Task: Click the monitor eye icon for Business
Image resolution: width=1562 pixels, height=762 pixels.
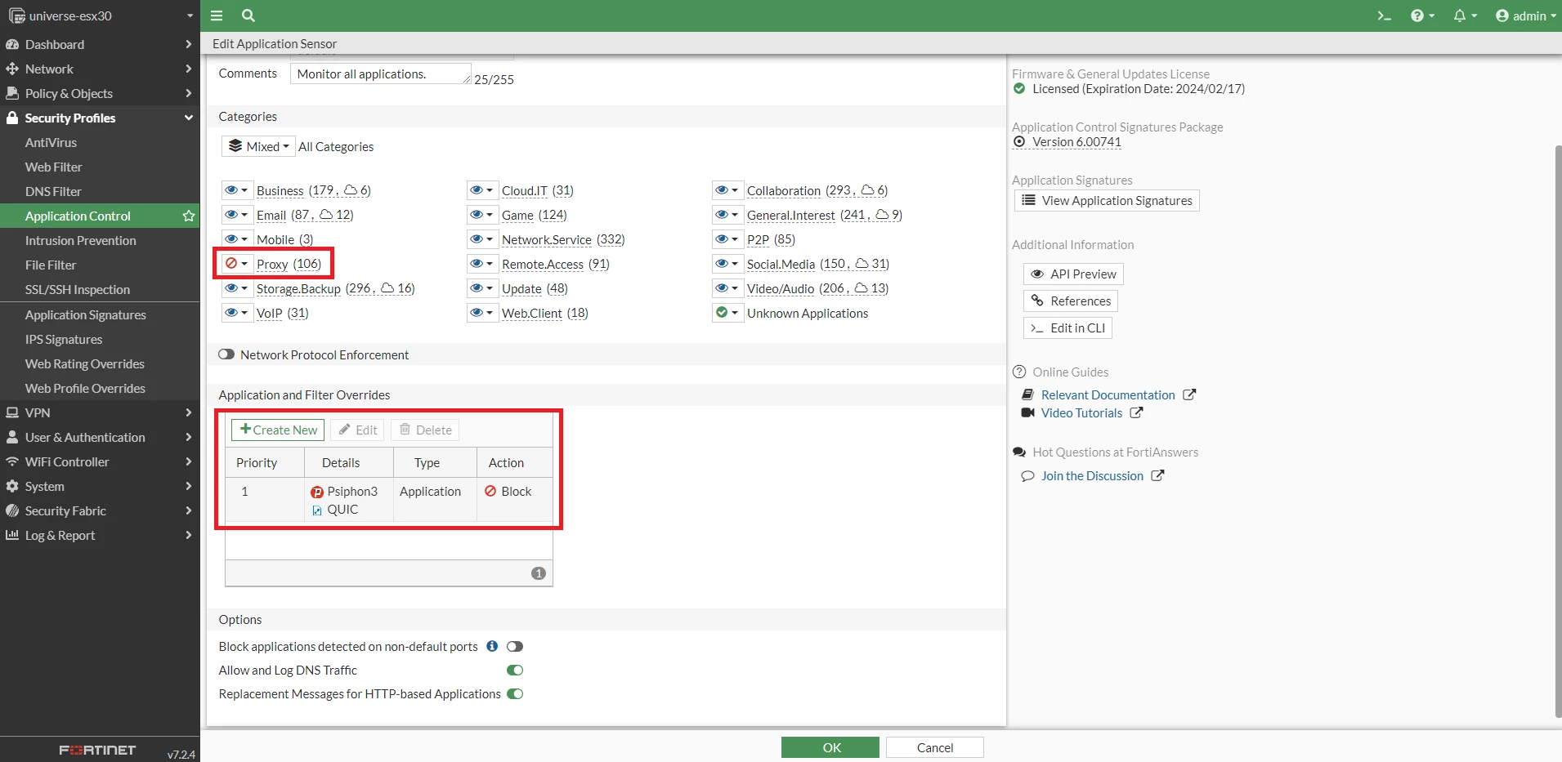Action: point(231,190)
